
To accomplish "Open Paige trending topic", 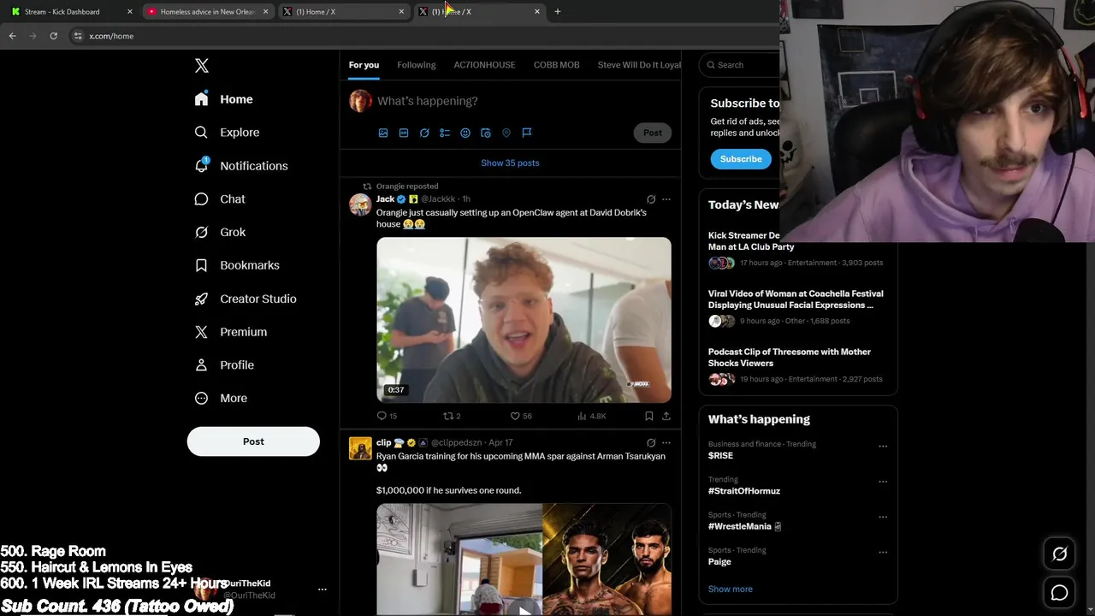I will point(719,562).
